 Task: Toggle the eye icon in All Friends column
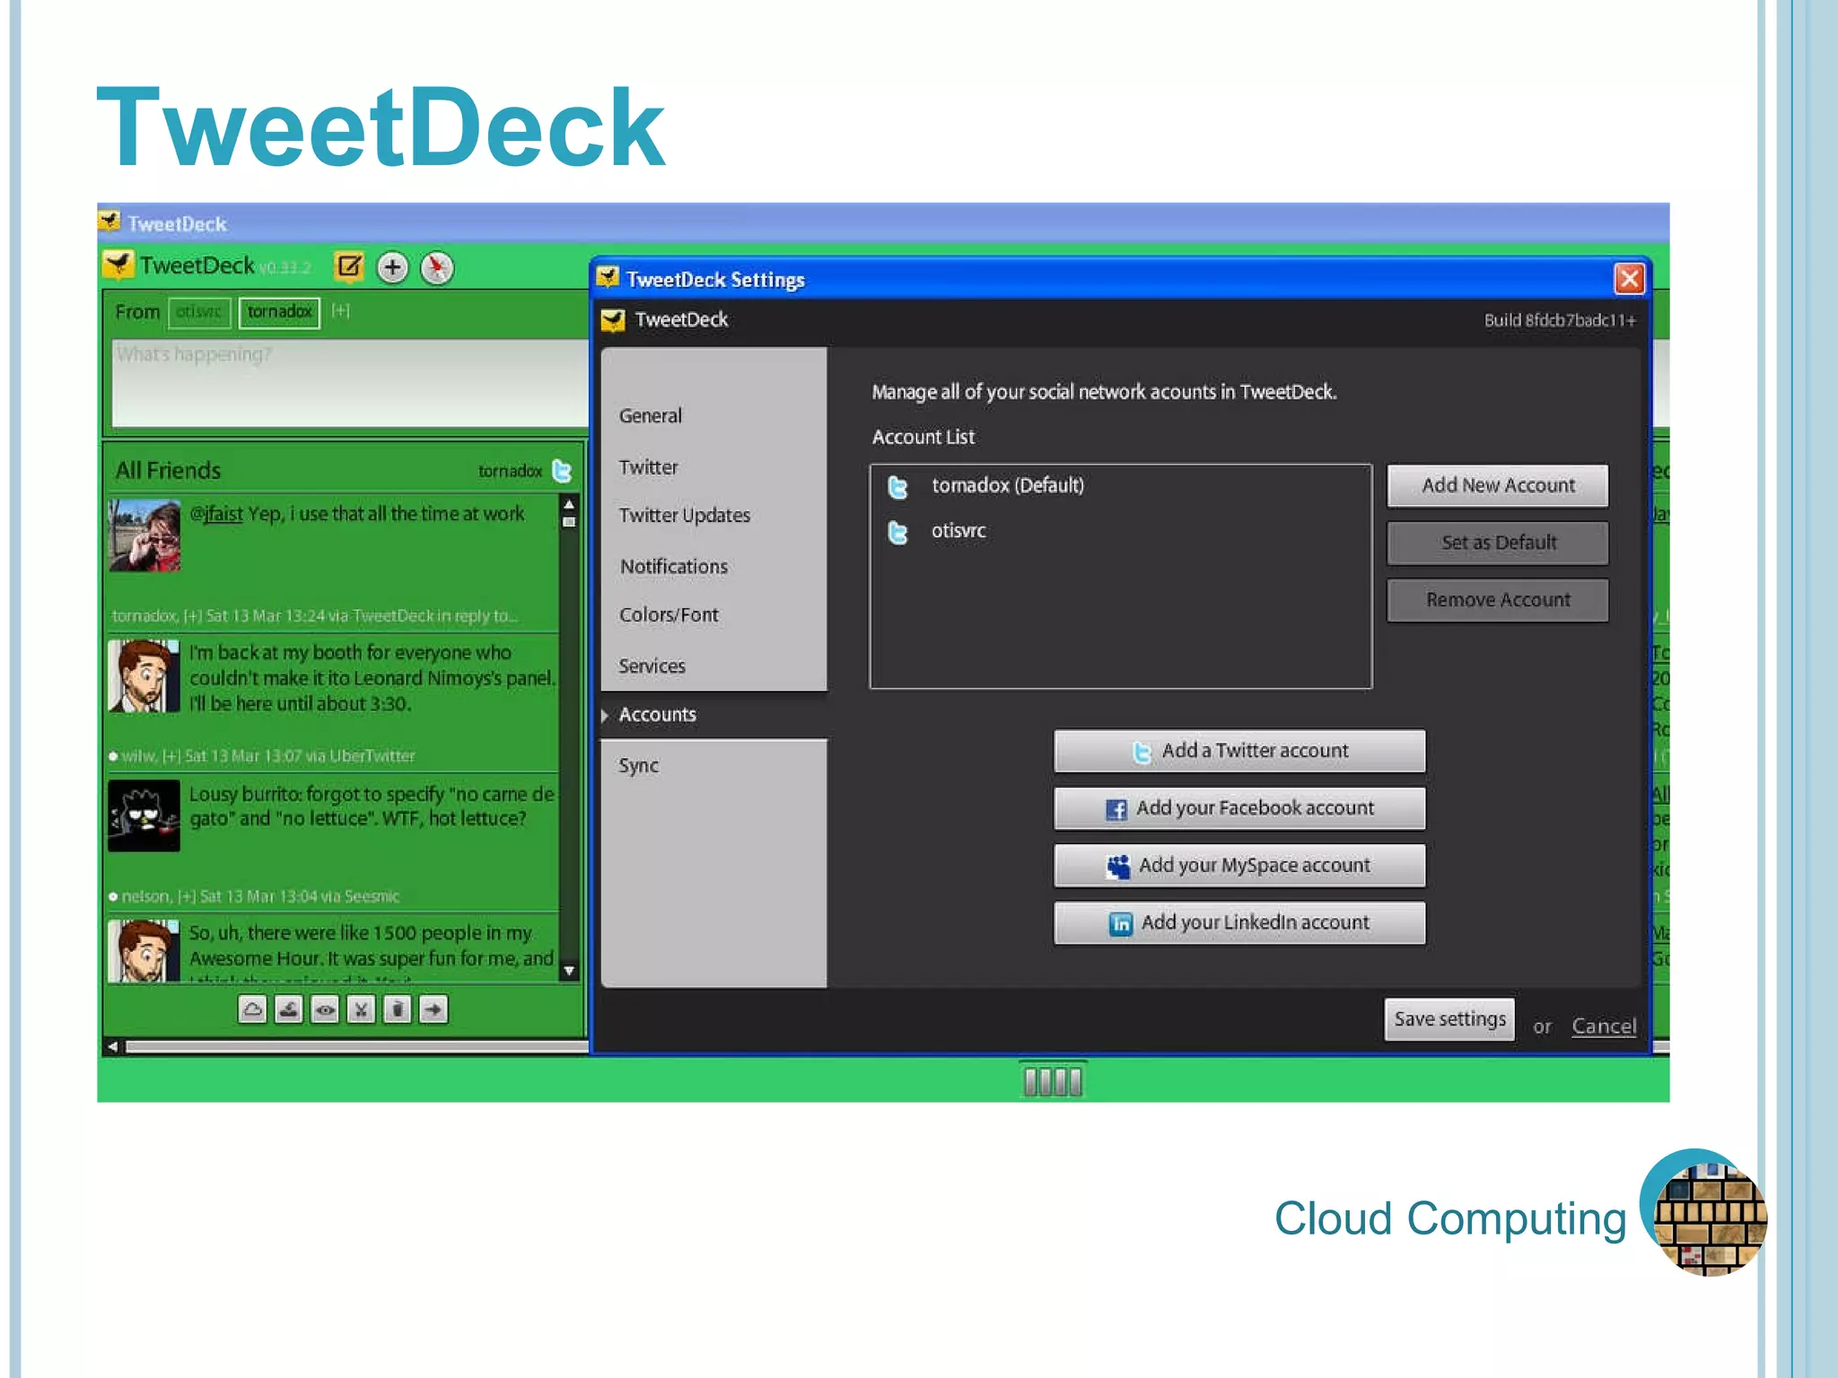coord(325,1009)
